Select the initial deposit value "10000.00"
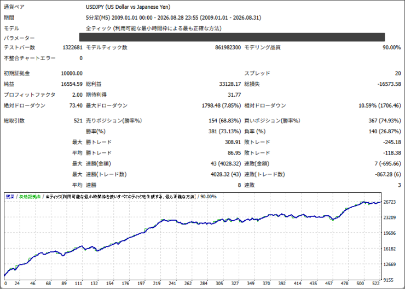 (x=72, y=73)
